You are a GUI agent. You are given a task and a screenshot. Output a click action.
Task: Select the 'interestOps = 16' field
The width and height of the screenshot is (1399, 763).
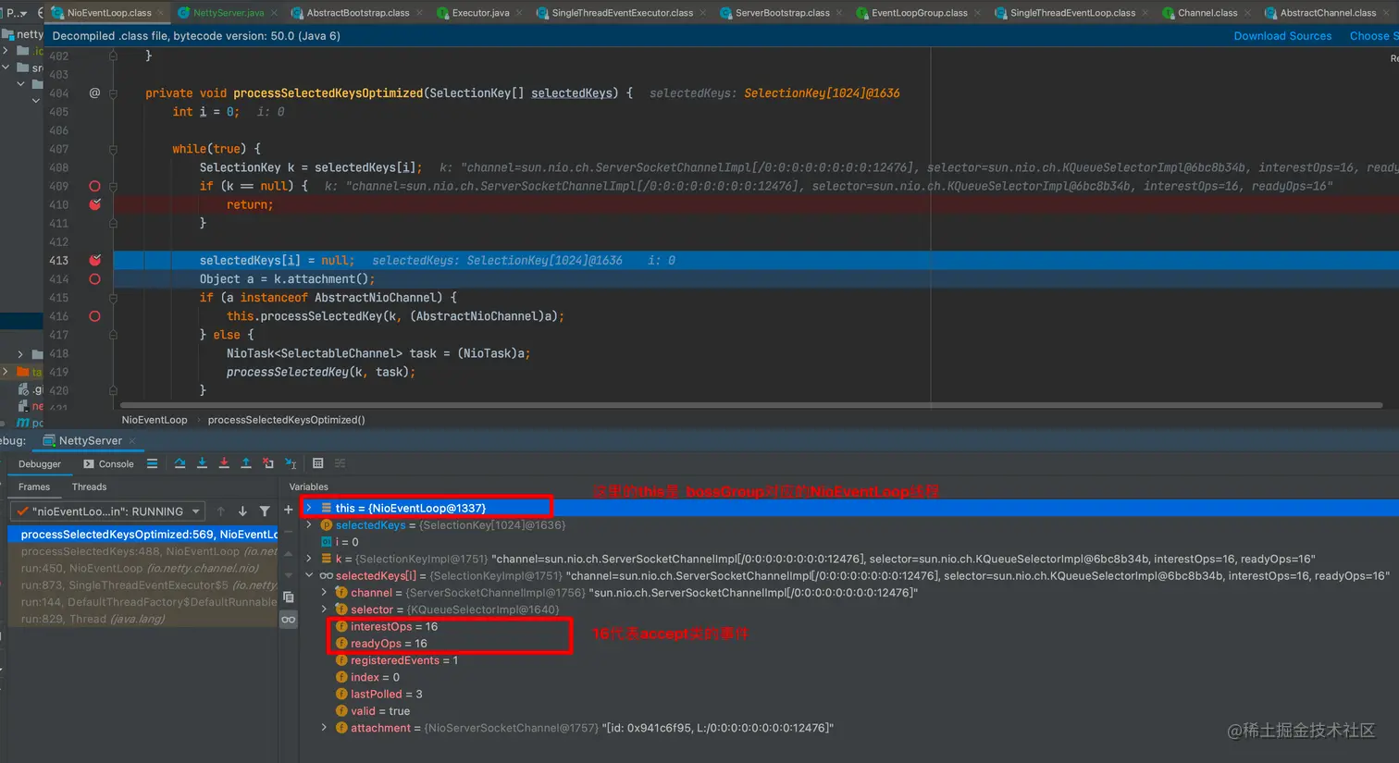[x=394, y=626]
